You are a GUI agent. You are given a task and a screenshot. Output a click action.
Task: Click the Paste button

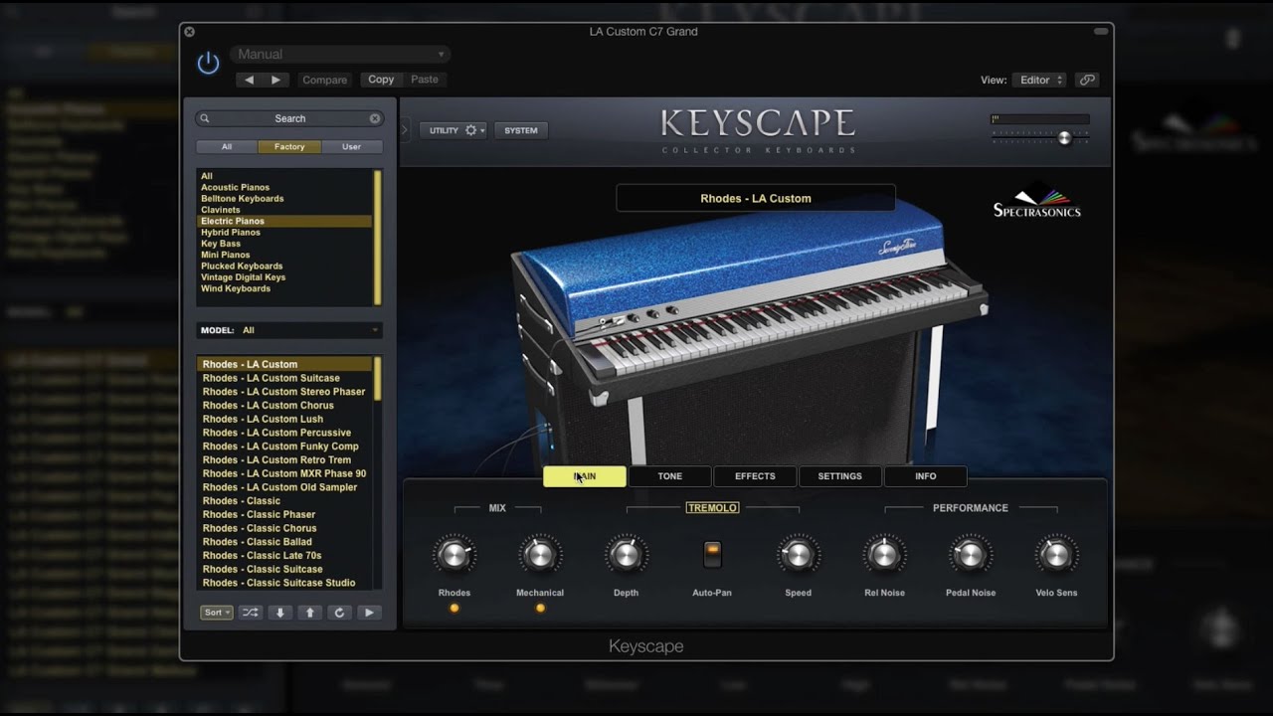click(x=425, y=80)
